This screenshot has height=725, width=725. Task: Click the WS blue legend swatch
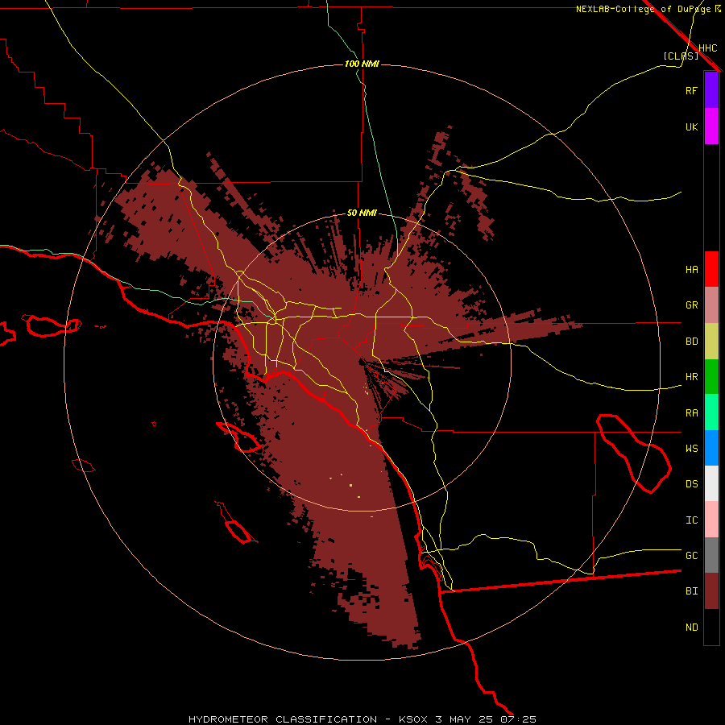click(711, 448)
